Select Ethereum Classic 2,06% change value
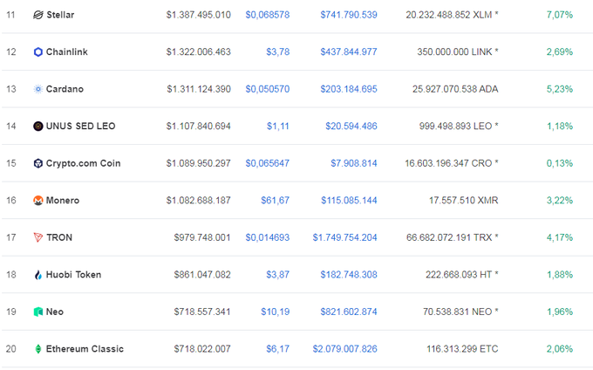 point(560,349)
